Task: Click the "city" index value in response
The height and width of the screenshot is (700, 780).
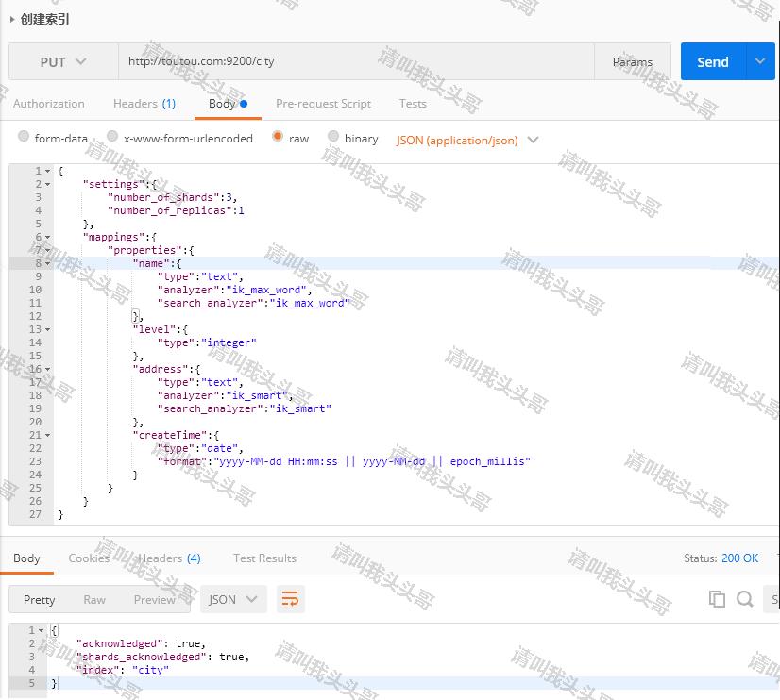Action: 150,670
